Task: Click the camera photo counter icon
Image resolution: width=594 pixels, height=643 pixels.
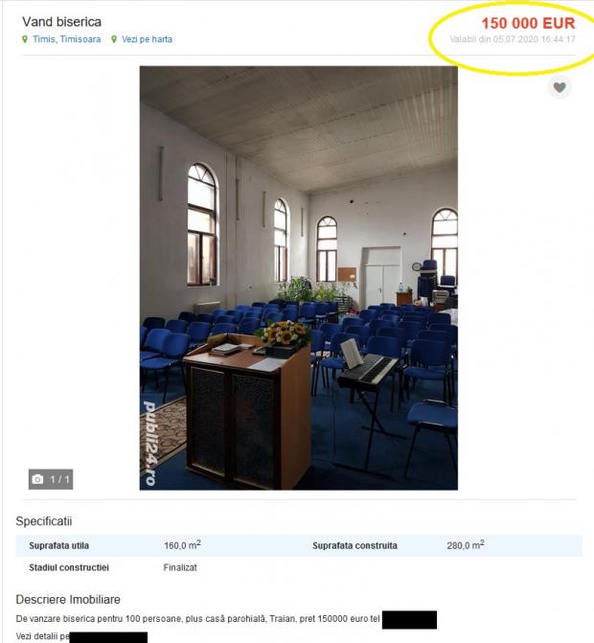Action: pyautogui.click(x=37, y=479)
